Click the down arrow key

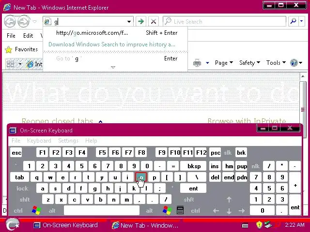click(229, 211)
